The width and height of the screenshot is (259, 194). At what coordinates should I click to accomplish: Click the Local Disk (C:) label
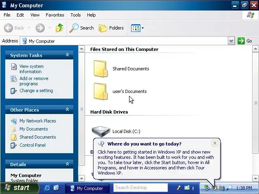[126, 131]
